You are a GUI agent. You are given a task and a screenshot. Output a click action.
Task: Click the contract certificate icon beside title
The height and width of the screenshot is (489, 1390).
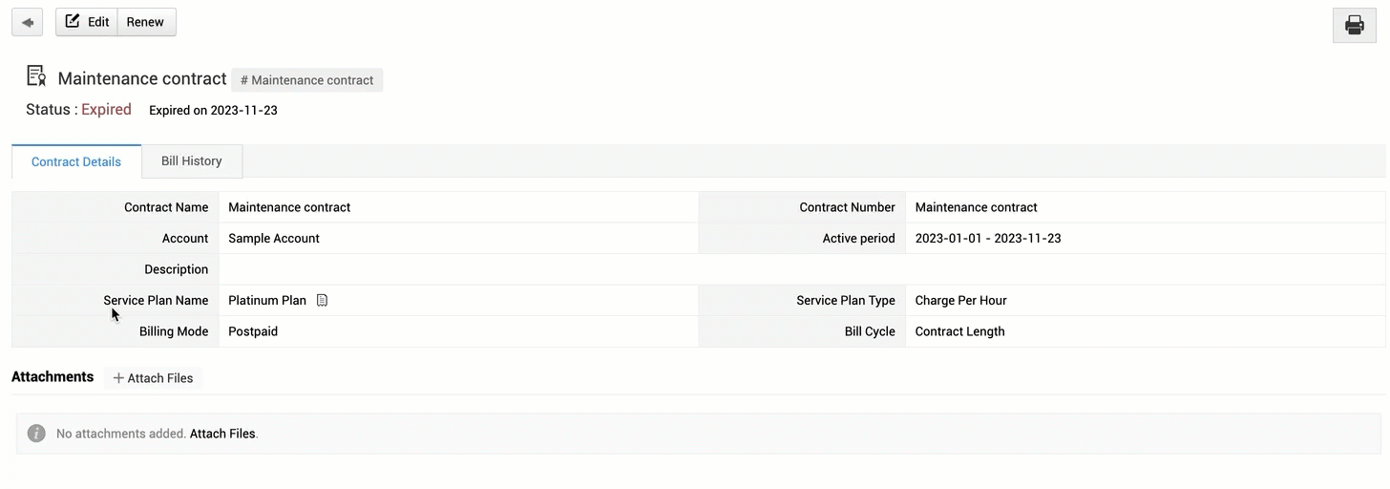point(36,76)
